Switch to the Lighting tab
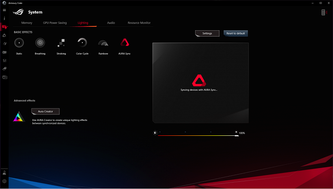Viewport: 333px width, 189px height. pyautogui.click(x=83, y=23)
